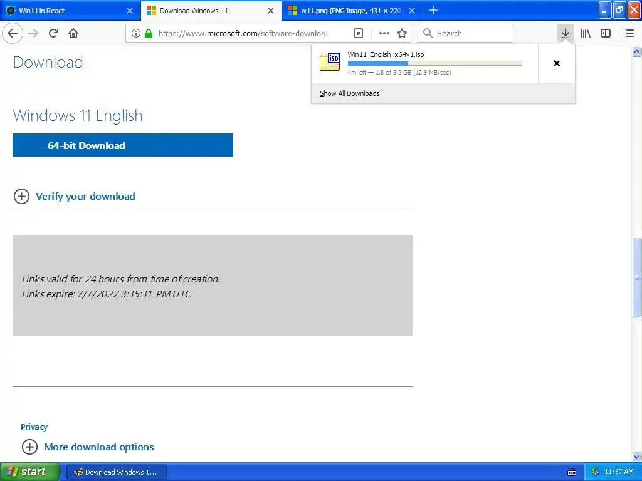Click the microsoft.com URL address bar

tap(243, 33)
